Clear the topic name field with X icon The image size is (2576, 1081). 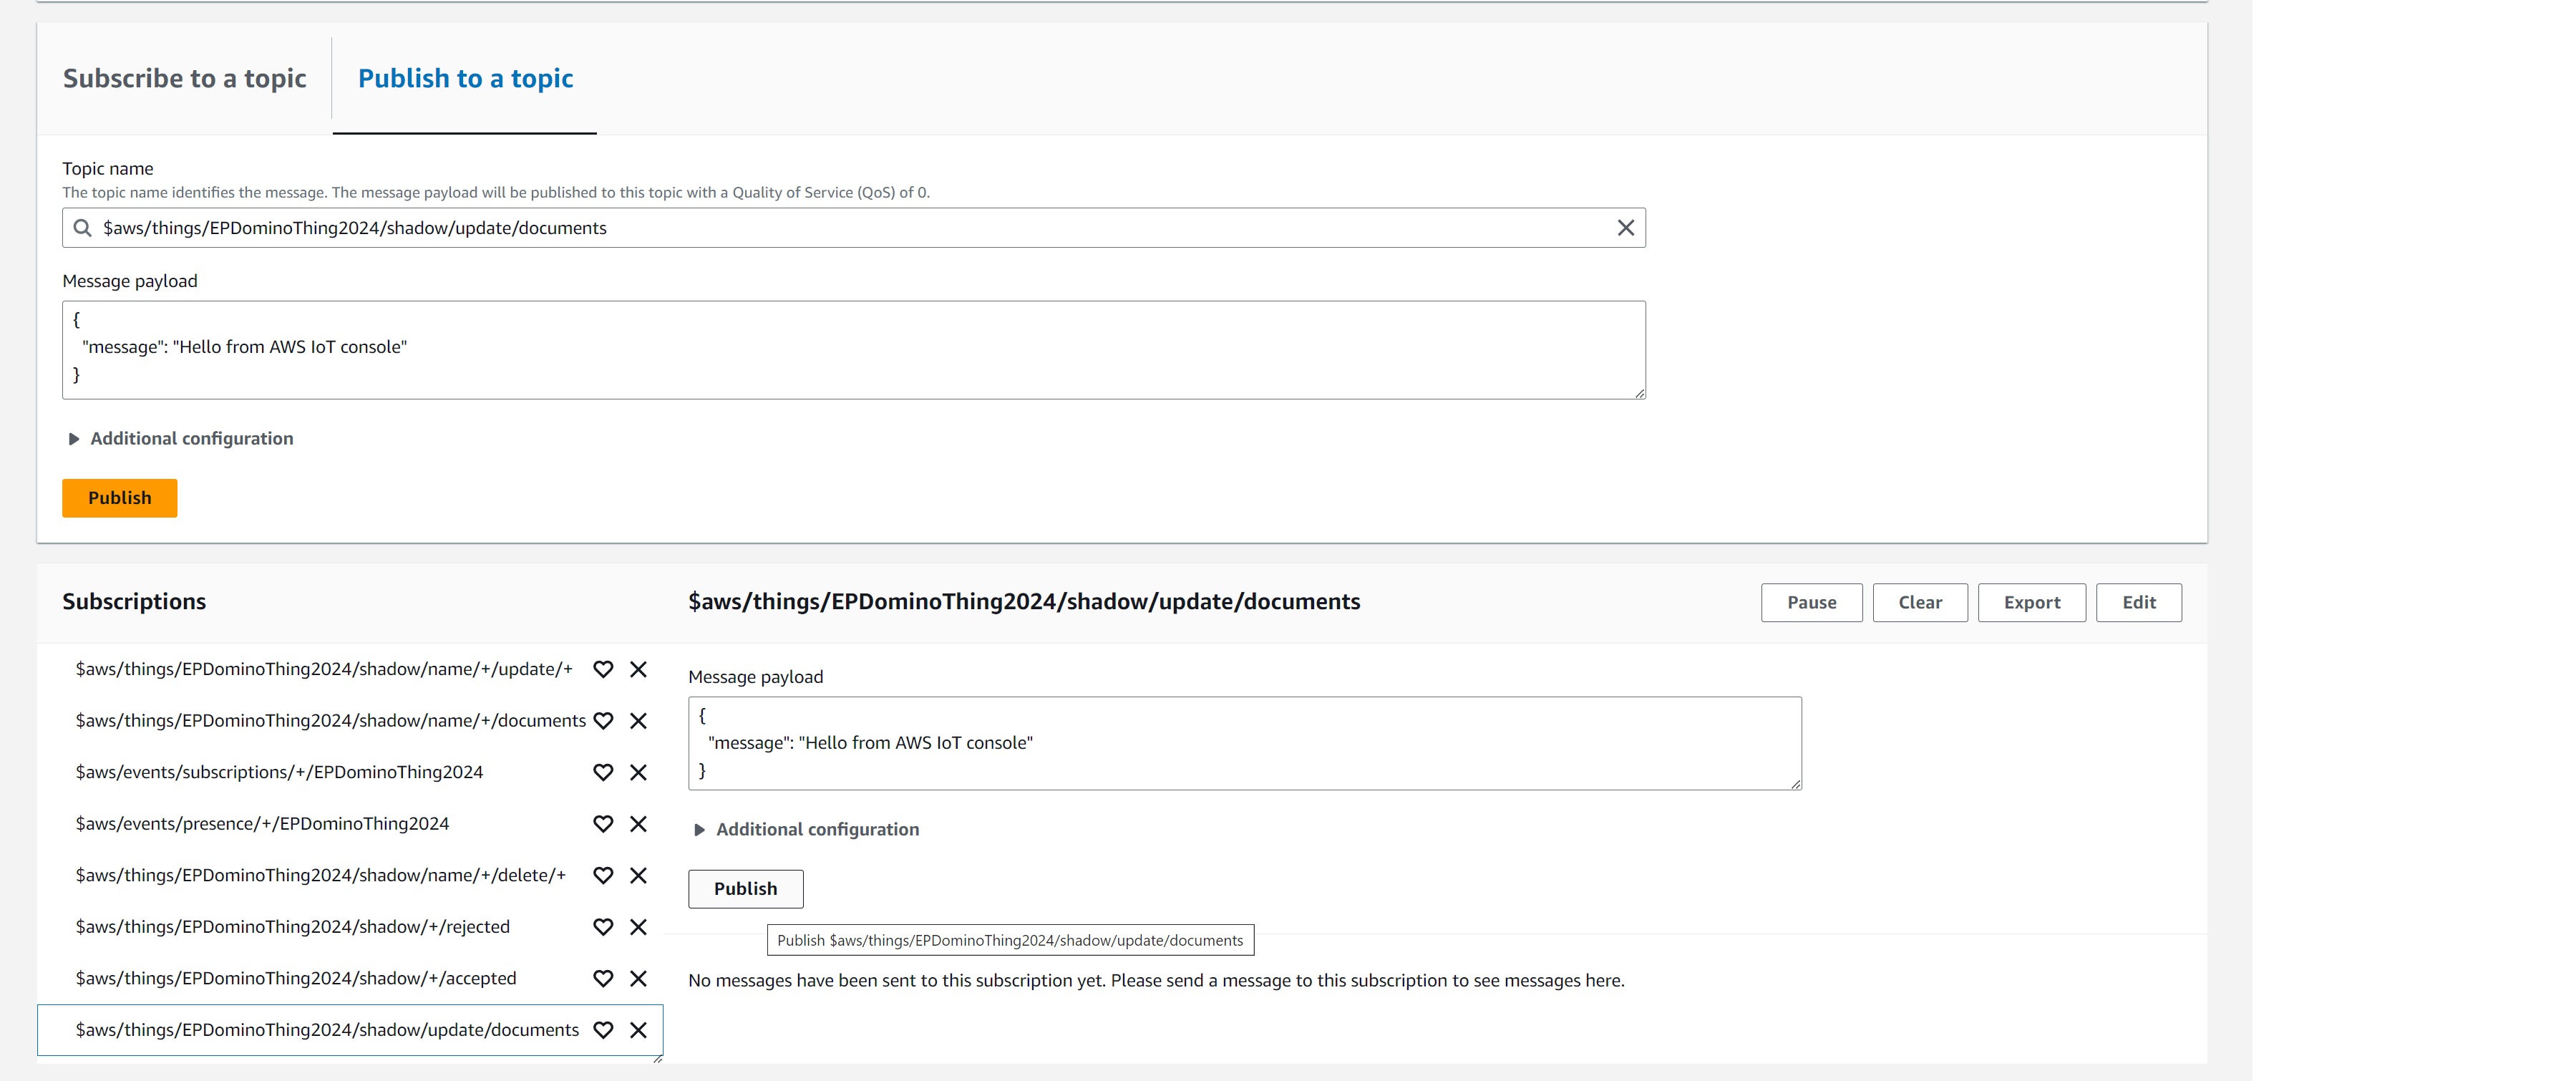point(1626,228)
